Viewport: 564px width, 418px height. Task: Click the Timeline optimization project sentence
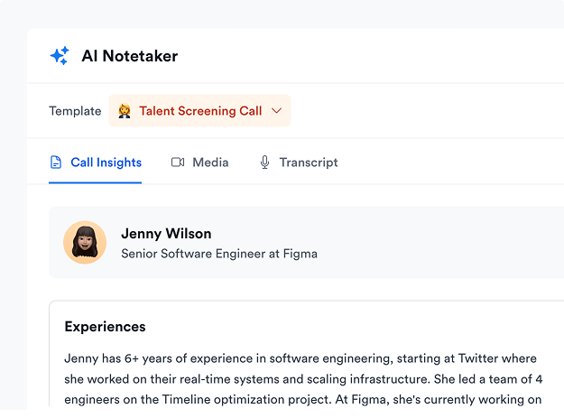(x=199, y=400)
